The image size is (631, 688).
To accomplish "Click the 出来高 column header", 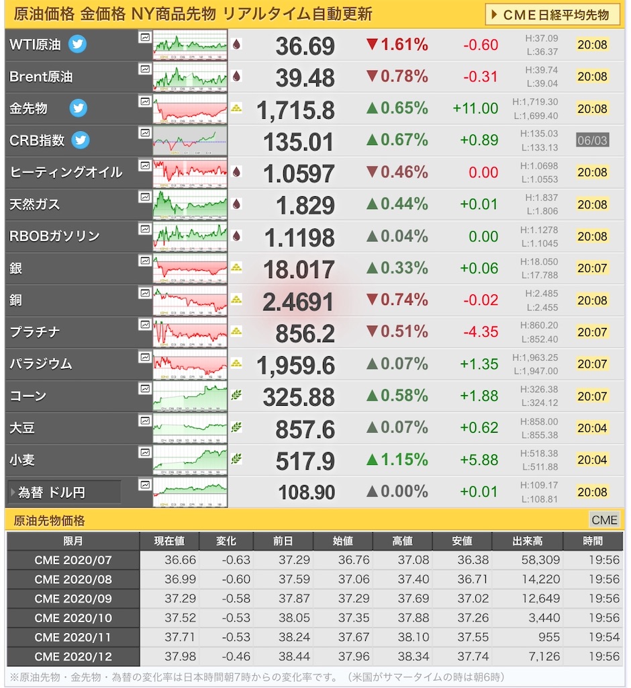I will coord(528,541).
